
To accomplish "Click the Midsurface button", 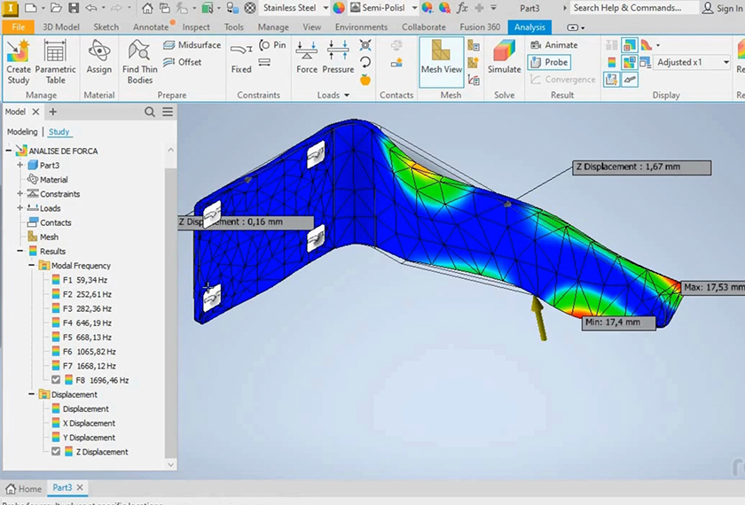I will click(x=192, y=45).
